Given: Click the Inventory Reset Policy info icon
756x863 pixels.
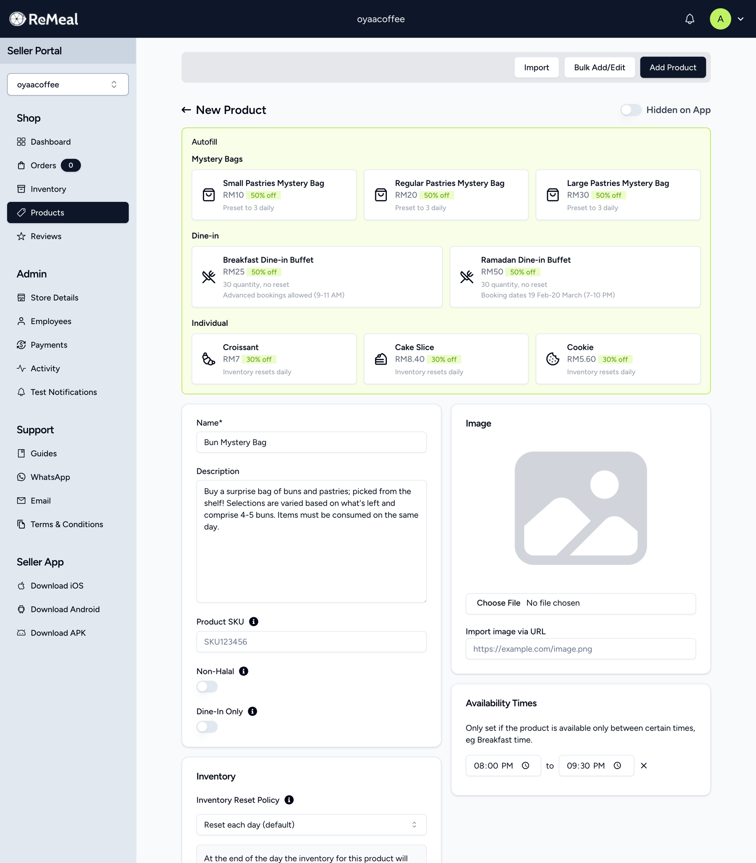Looking at the screenshot, I should (289, 800).
